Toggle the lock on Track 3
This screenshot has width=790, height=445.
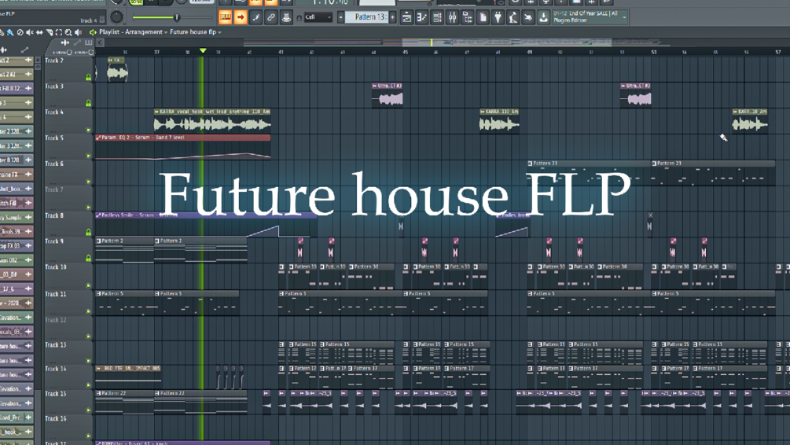click(x=88, y=103)
